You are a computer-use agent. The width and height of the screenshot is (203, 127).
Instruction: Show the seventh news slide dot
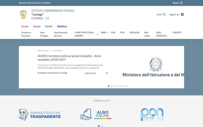coord(127,86)
